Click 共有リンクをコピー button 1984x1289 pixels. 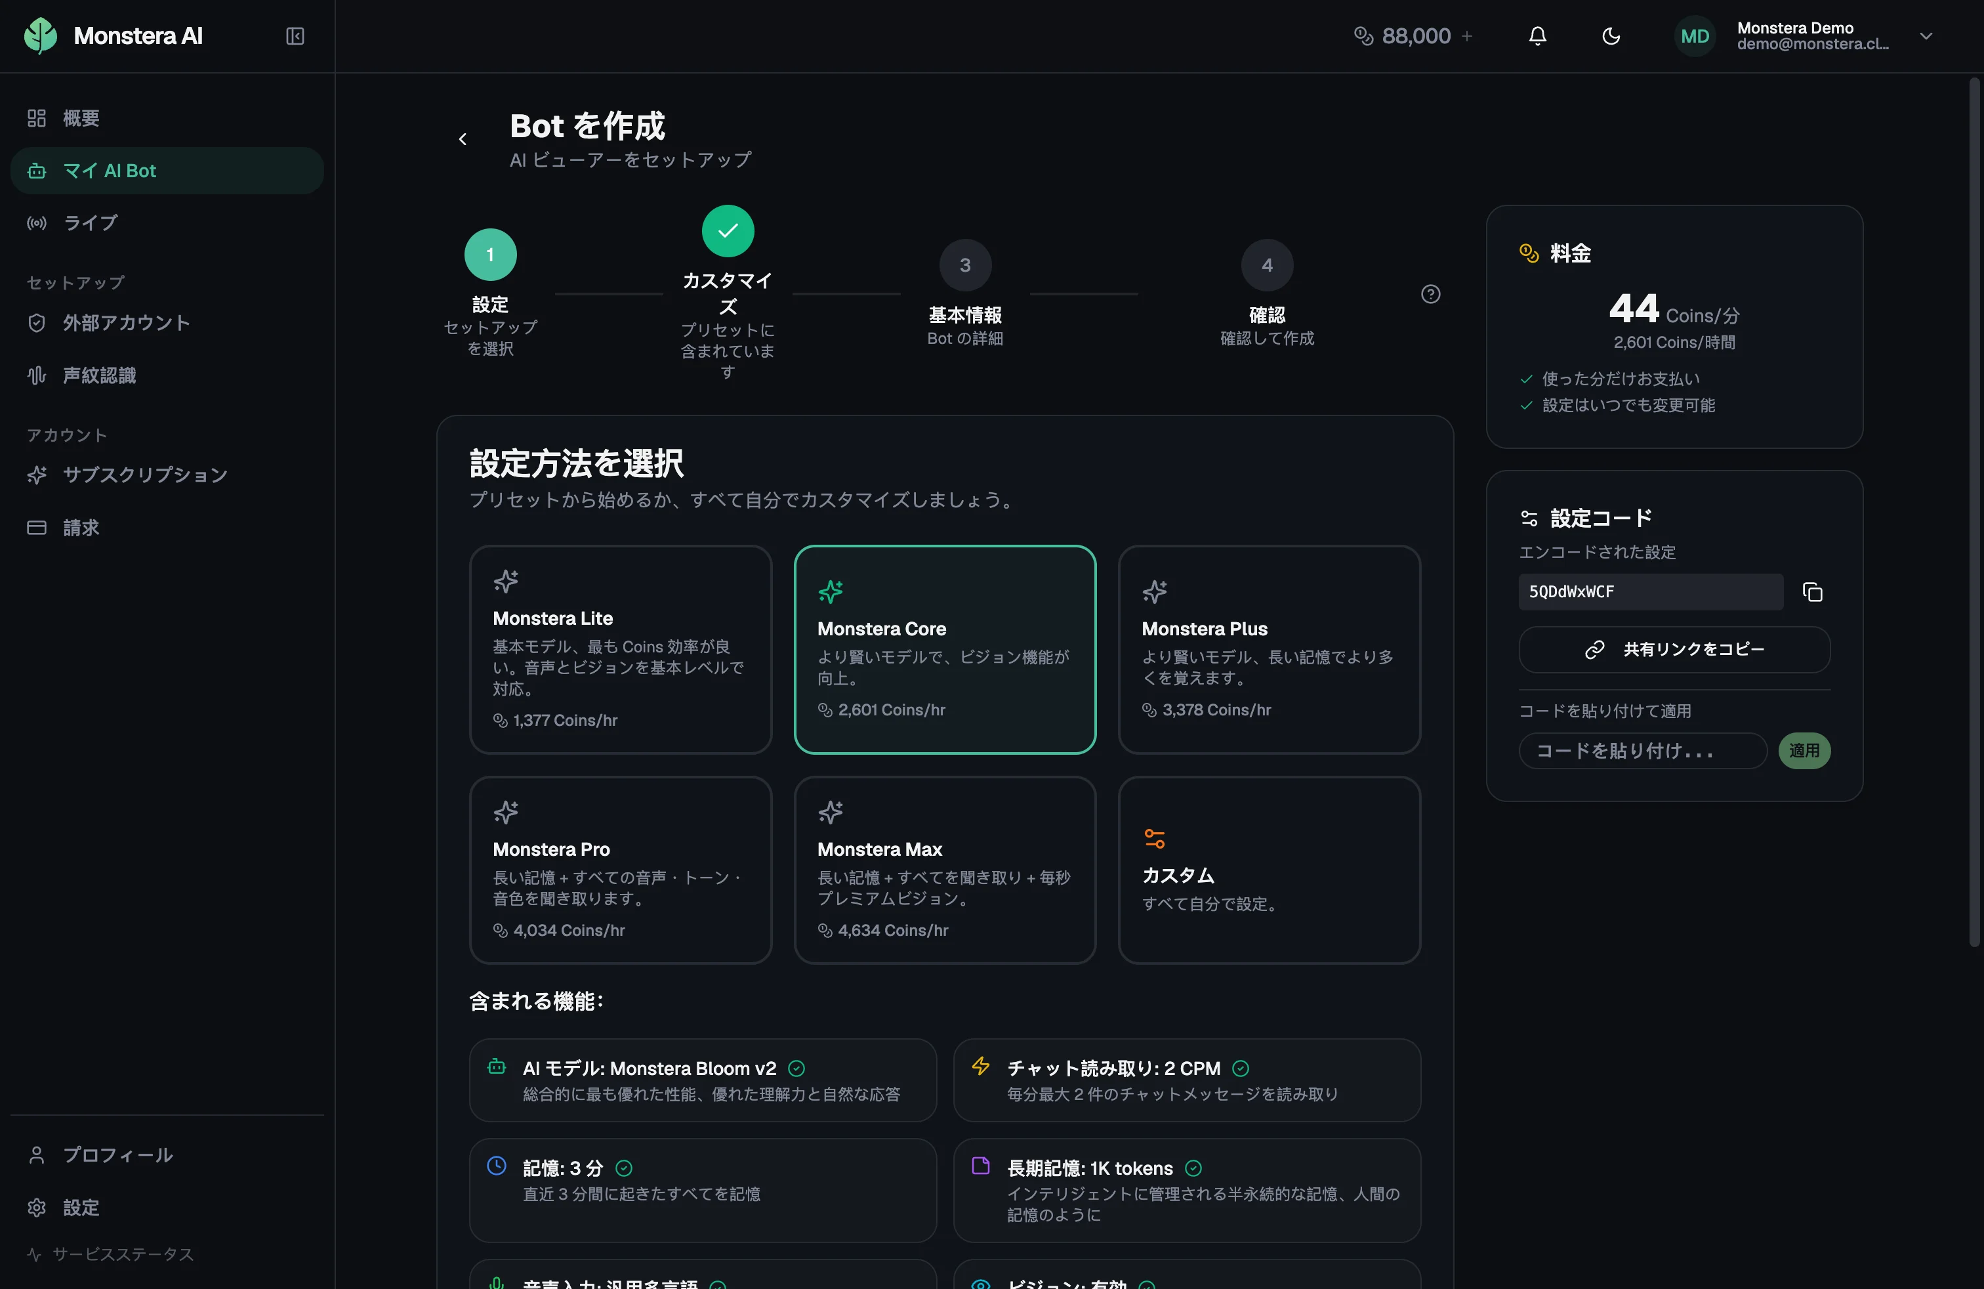click(1674, 650)
